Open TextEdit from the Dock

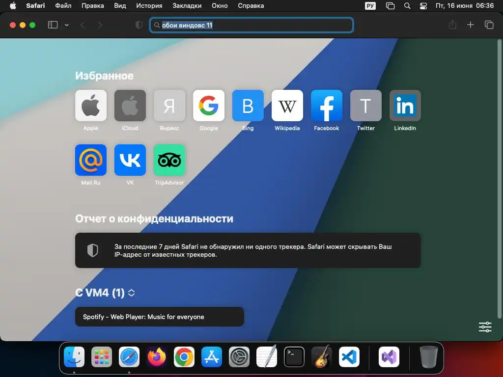[x=267, y=356]
